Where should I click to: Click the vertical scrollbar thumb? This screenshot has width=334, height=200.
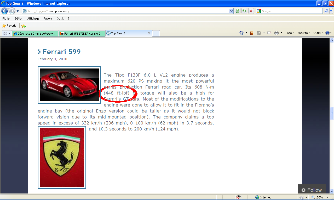332,114
